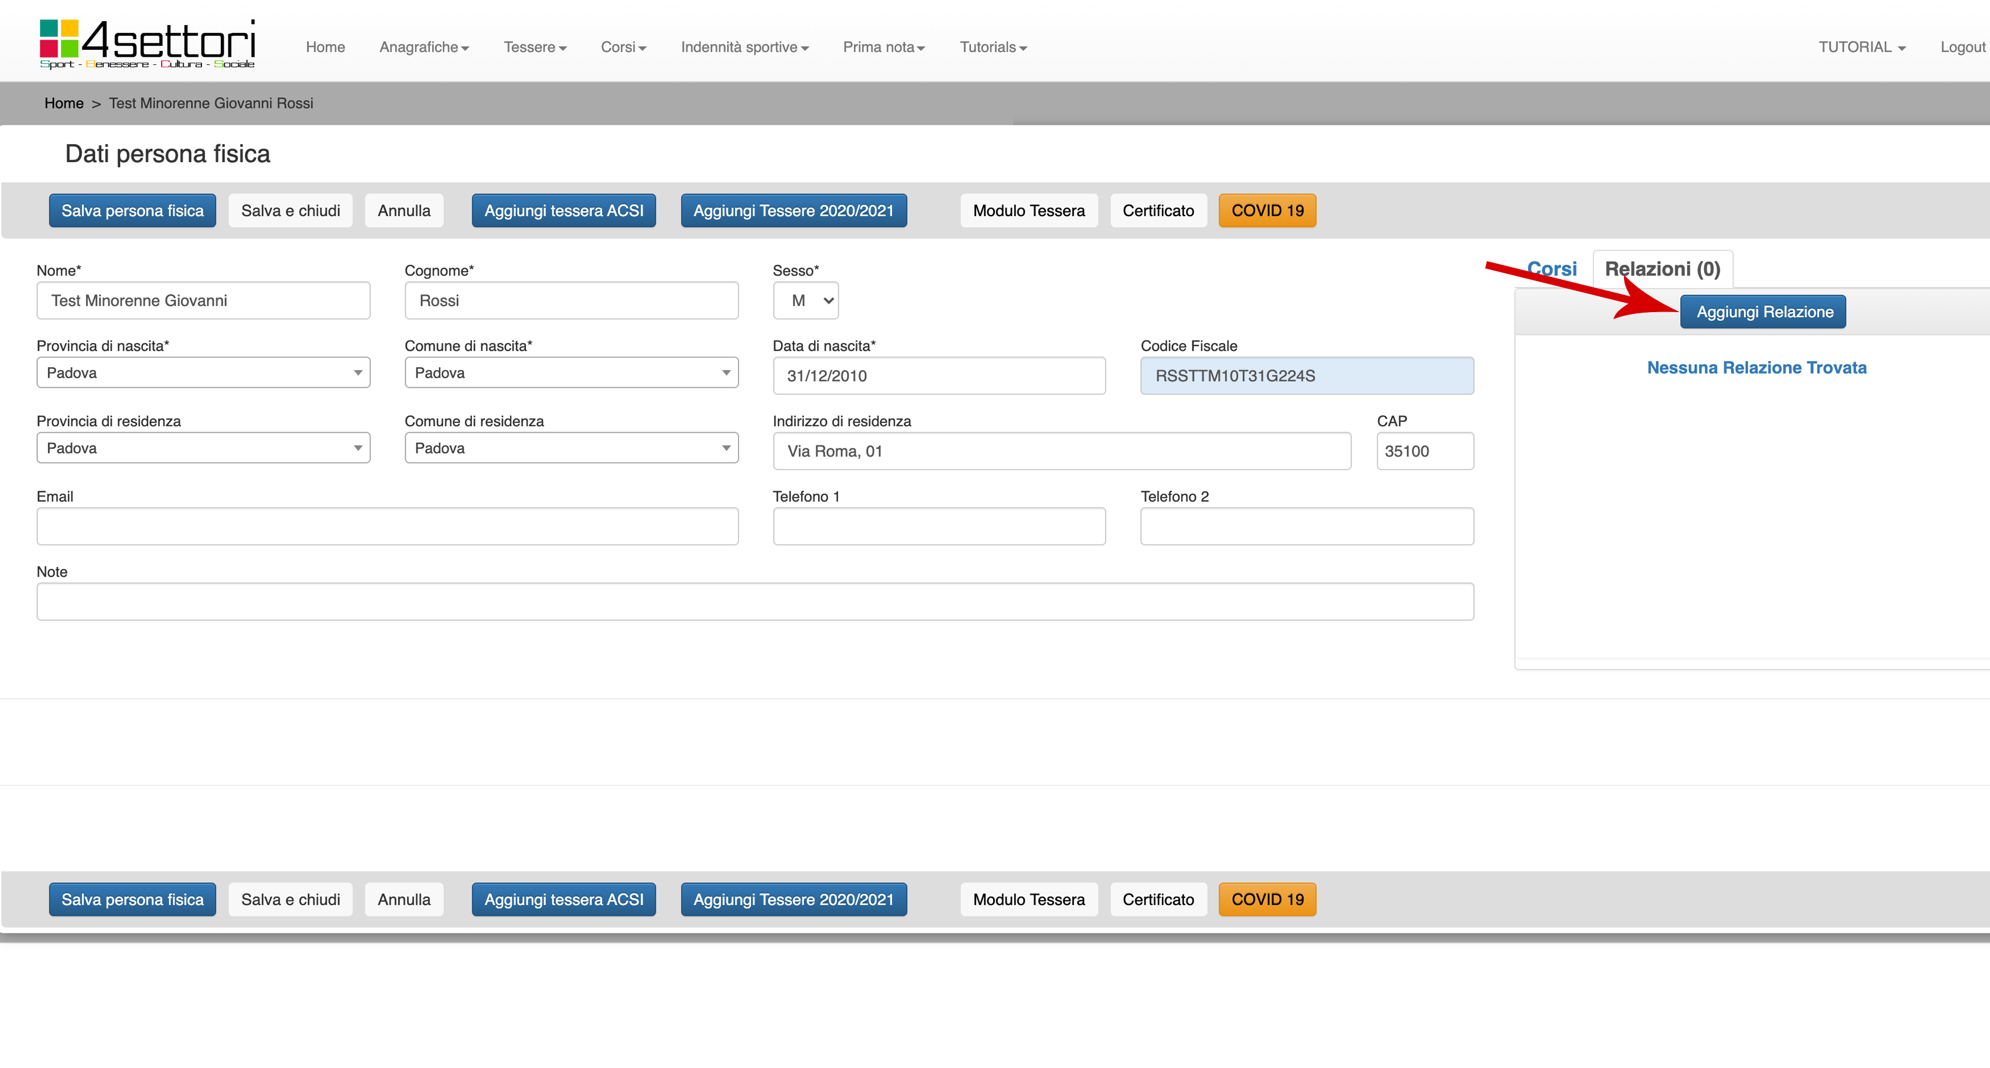Click the bottom Modulo Tessera button
1990x1068 pixels.
[1028, 899]
